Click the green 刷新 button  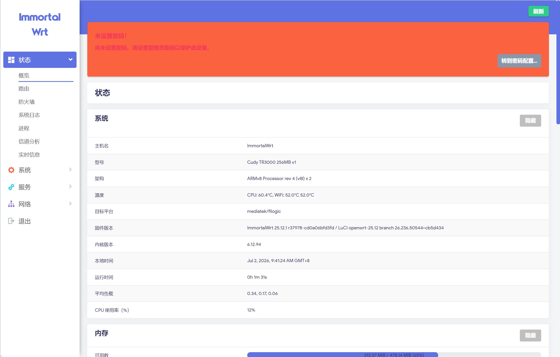[x=538, y=11]
